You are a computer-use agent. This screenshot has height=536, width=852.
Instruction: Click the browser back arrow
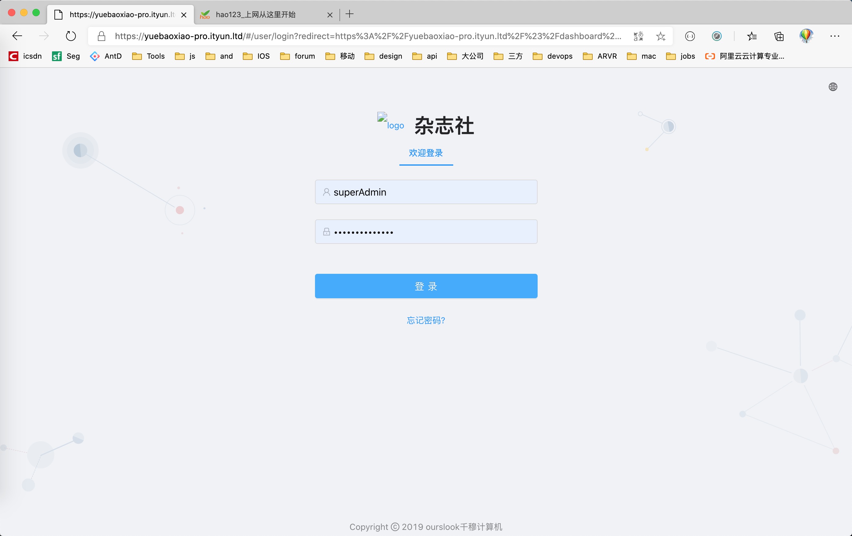(17, 36)
